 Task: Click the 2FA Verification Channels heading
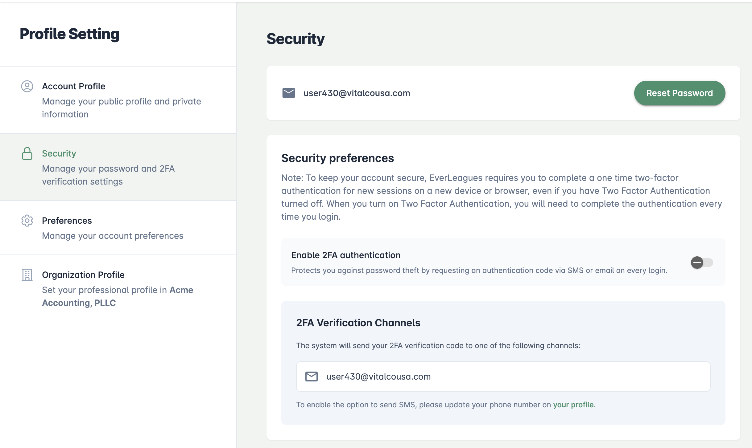point(358,323)
